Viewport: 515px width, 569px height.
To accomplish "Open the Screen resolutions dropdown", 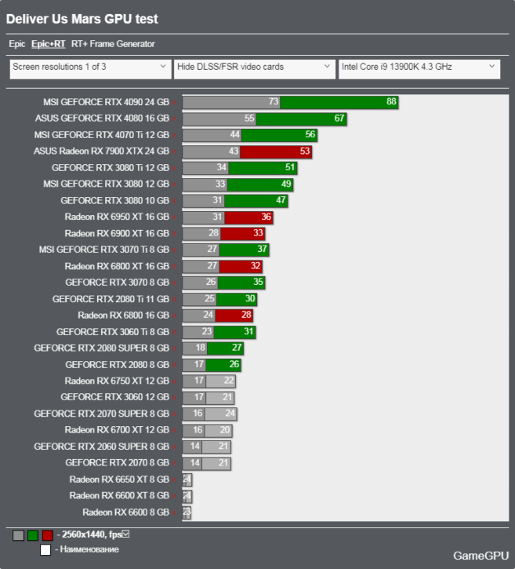I will (x=89, y=67).
